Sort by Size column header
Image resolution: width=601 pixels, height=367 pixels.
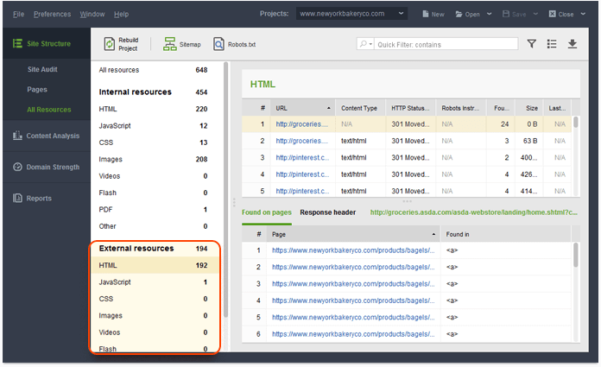pos(529,108)
